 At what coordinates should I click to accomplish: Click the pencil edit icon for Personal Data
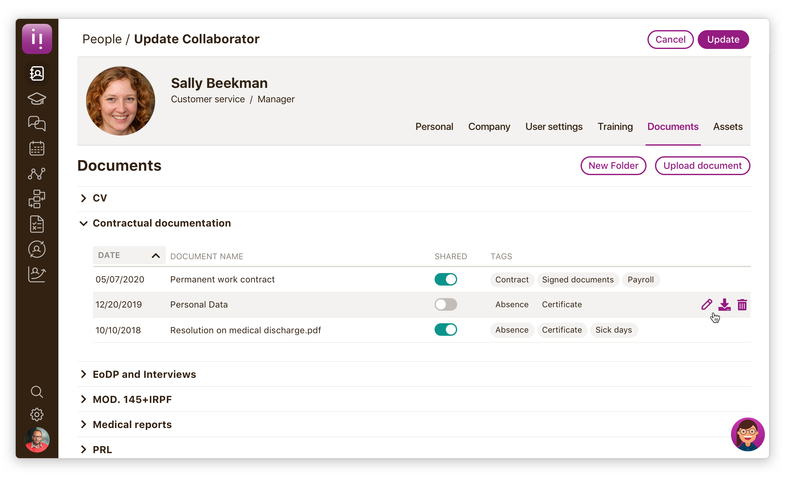pyautogui.click(x=706, y=304)
